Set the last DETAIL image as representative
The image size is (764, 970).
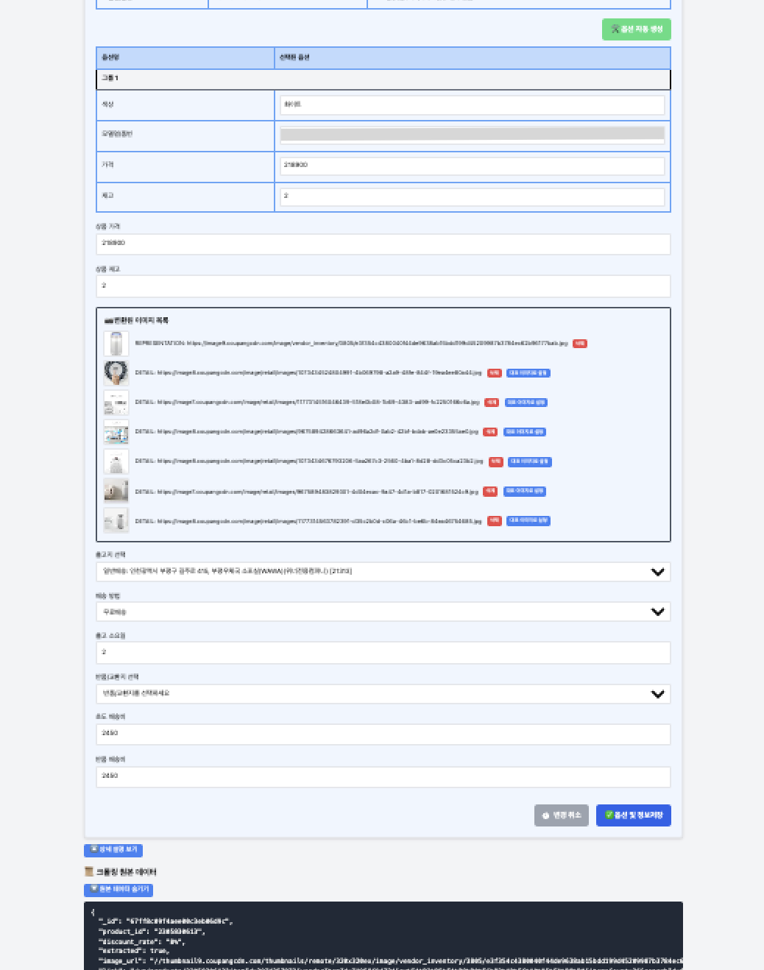click(x=528, y=521)
